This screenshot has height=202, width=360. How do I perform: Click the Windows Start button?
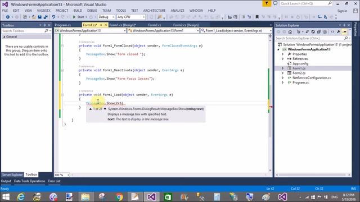click(6, 197)
